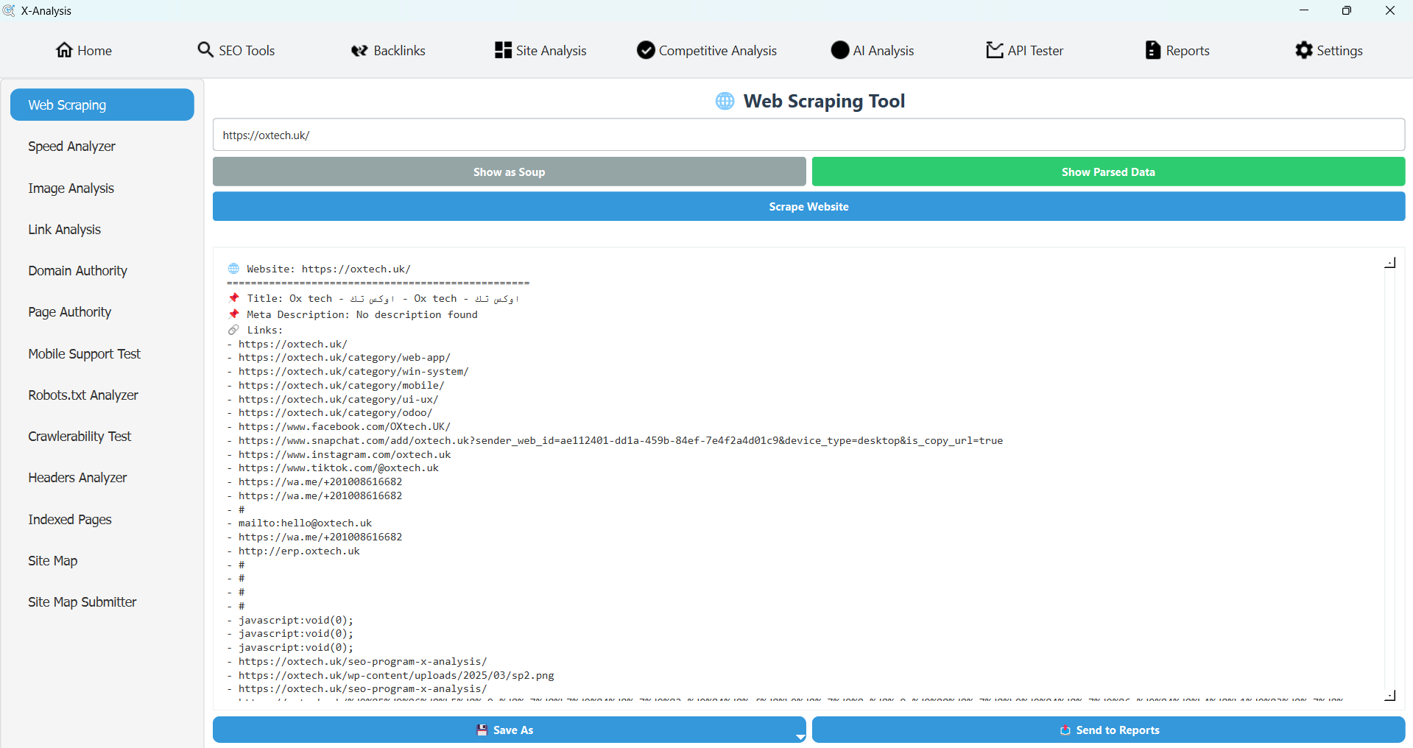Select Headers Analyzer

(102, 477)
